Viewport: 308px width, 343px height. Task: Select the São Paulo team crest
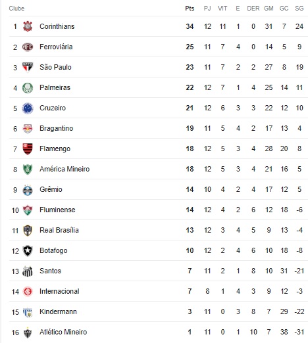(x=28, y=67)
